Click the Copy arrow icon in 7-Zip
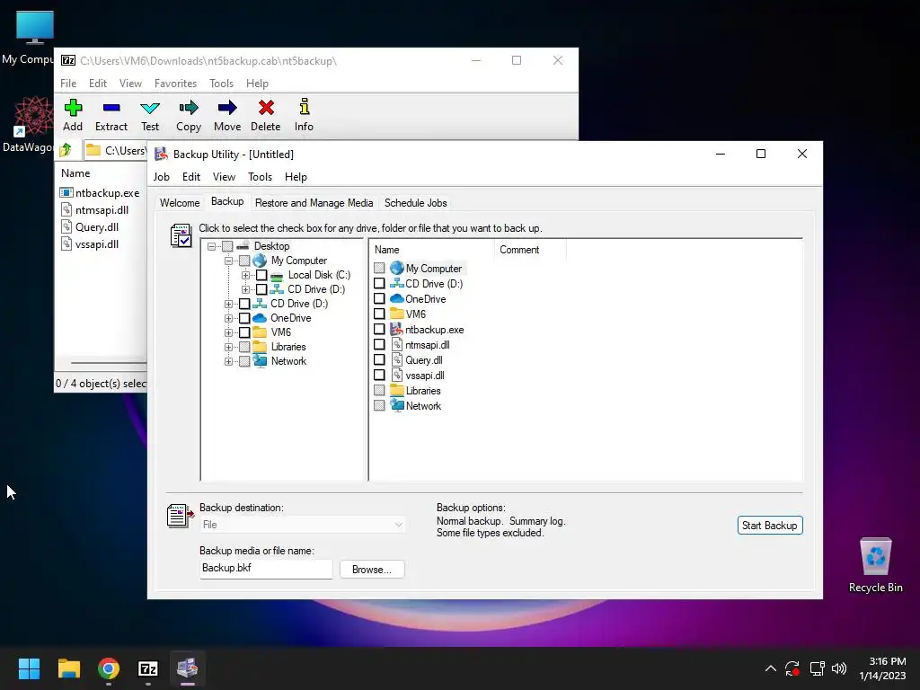Image resolution: width=920 pixels, height=690 pixels. click(x=189, y=109)
